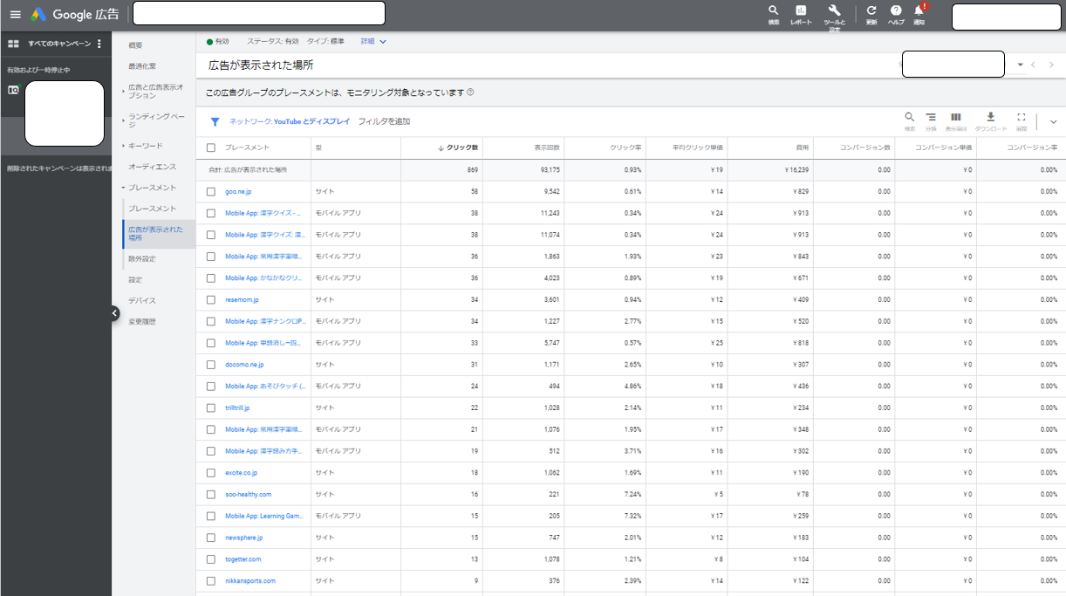
Task: Toggle the select-all header checkbox
Action: [x=211, y=147]
